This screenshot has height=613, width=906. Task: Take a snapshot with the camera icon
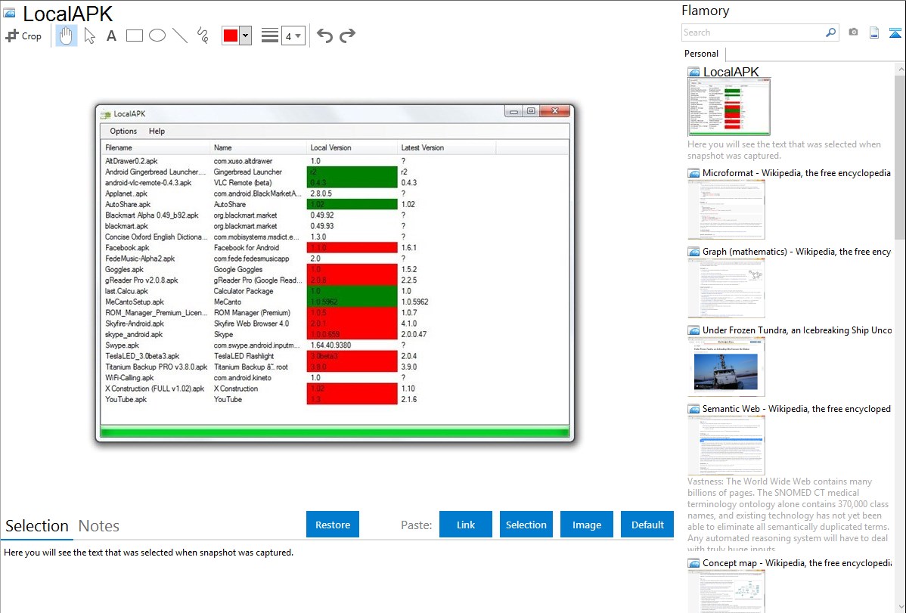(x=853, y=33)
